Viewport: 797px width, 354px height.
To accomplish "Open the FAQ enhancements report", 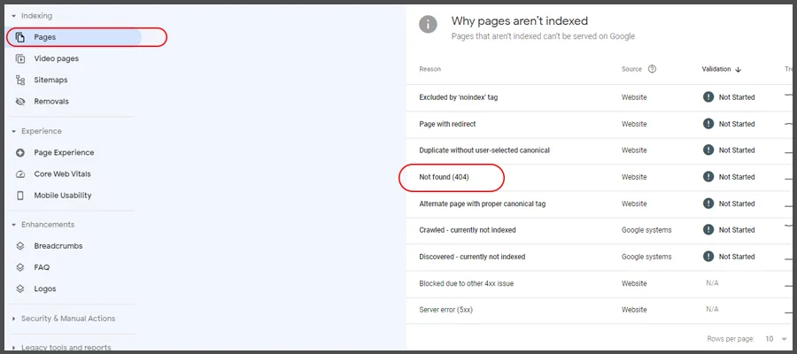I will [41, 266].
